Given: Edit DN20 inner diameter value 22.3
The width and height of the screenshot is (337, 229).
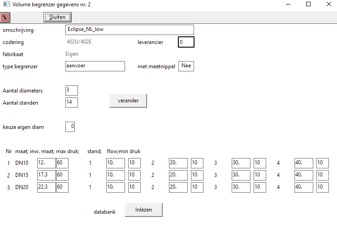Looking at the screenshot, I should pos(46,187).
